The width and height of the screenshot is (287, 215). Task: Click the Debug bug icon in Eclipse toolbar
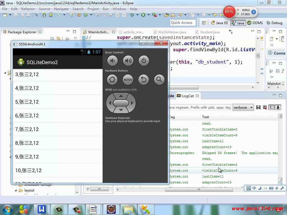click(x=132, y=15)
